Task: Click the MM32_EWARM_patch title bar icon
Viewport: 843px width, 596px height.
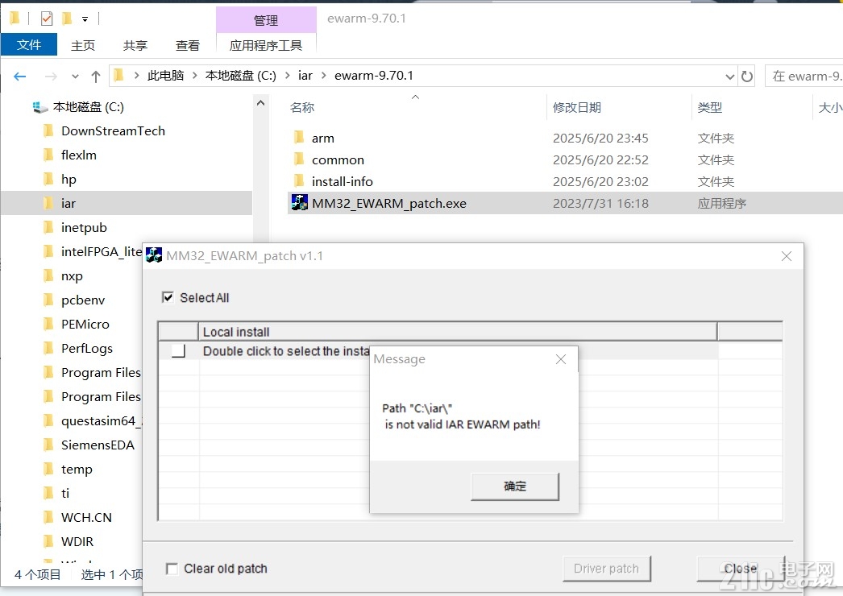Action: coord(154,255)
